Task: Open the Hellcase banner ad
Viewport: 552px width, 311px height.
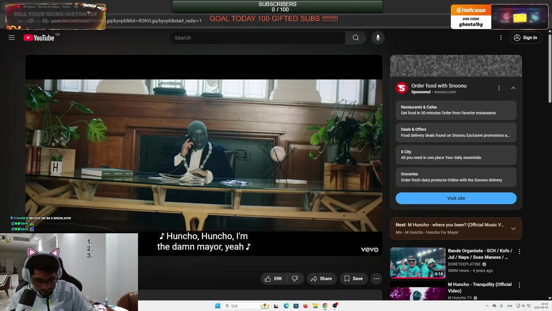Action: click(499, 16)
